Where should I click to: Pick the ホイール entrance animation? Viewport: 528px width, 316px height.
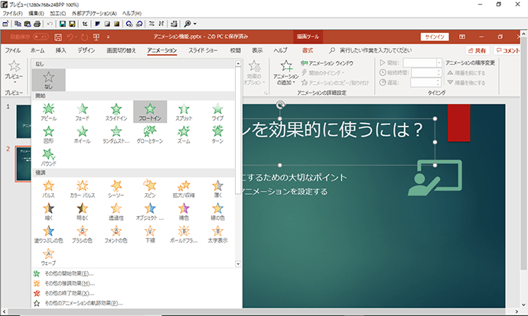(82, 134)
